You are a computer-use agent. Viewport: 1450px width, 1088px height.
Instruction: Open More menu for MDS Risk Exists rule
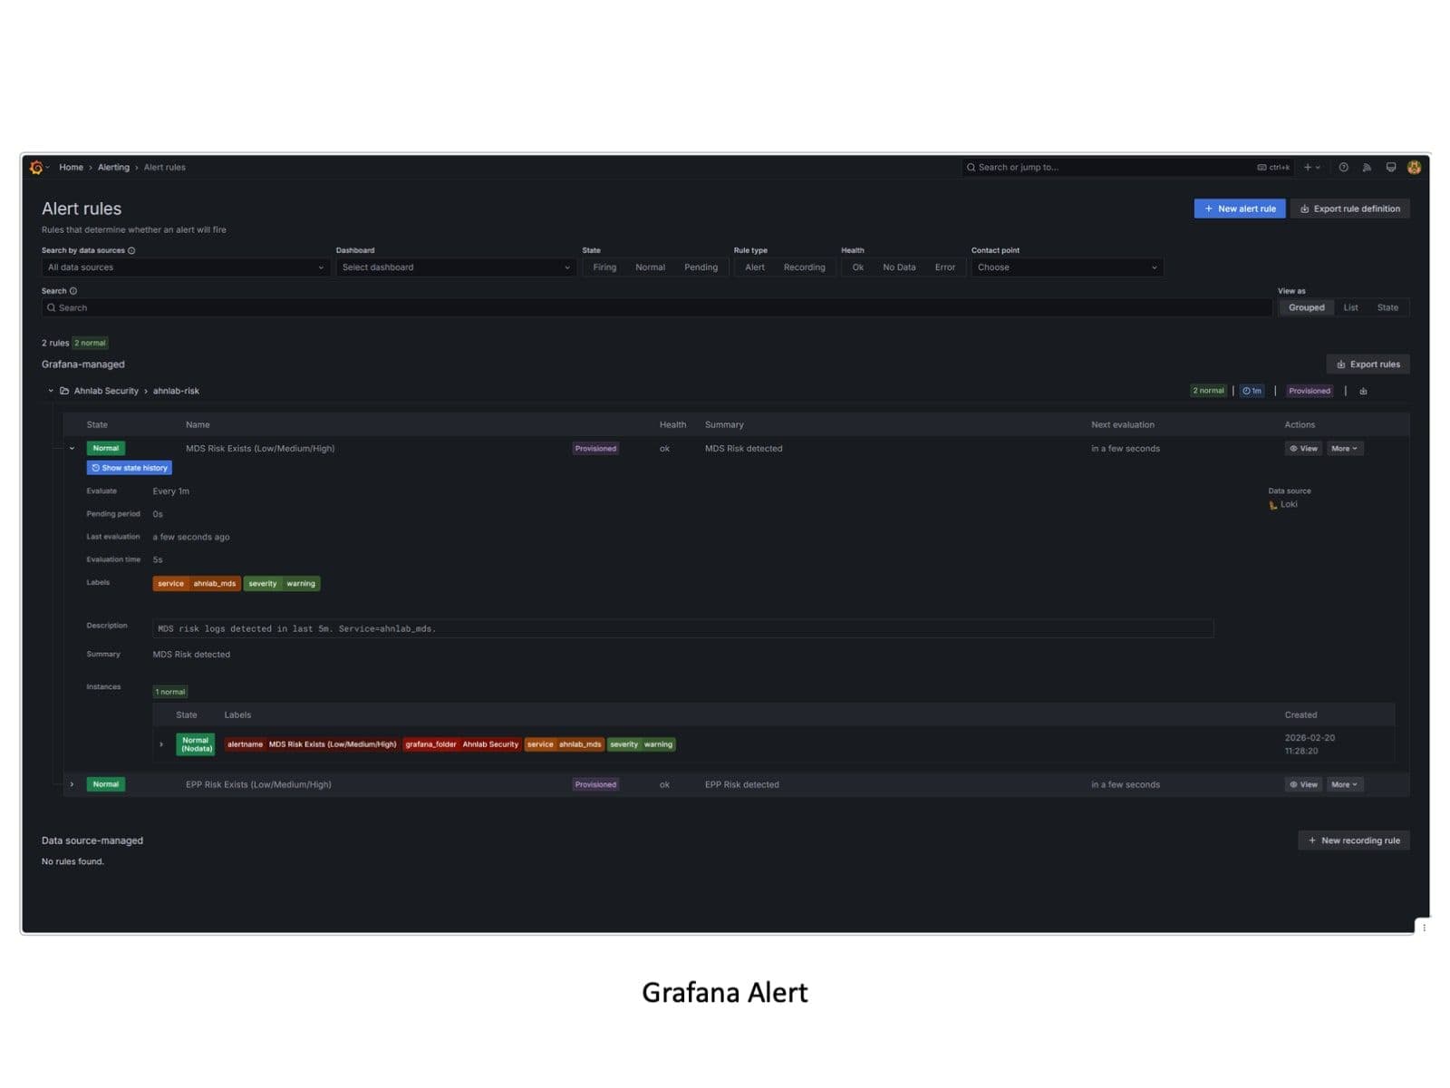pyautogui.click(x=1345, y=449)
